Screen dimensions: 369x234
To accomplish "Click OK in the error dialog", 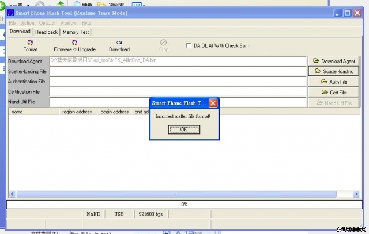I will pos(184,129).
